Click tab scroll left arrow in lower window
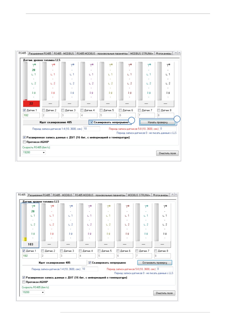Screen dimensions: 225x320 (173, 194)
